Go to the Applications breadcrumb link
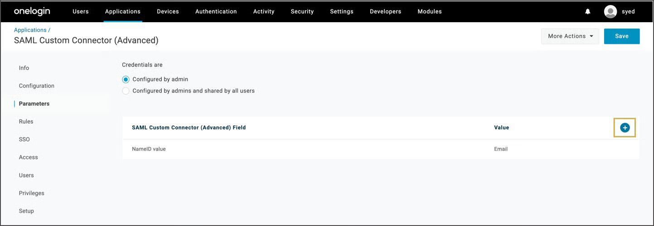The image size is (654, 226). [30, 30]
